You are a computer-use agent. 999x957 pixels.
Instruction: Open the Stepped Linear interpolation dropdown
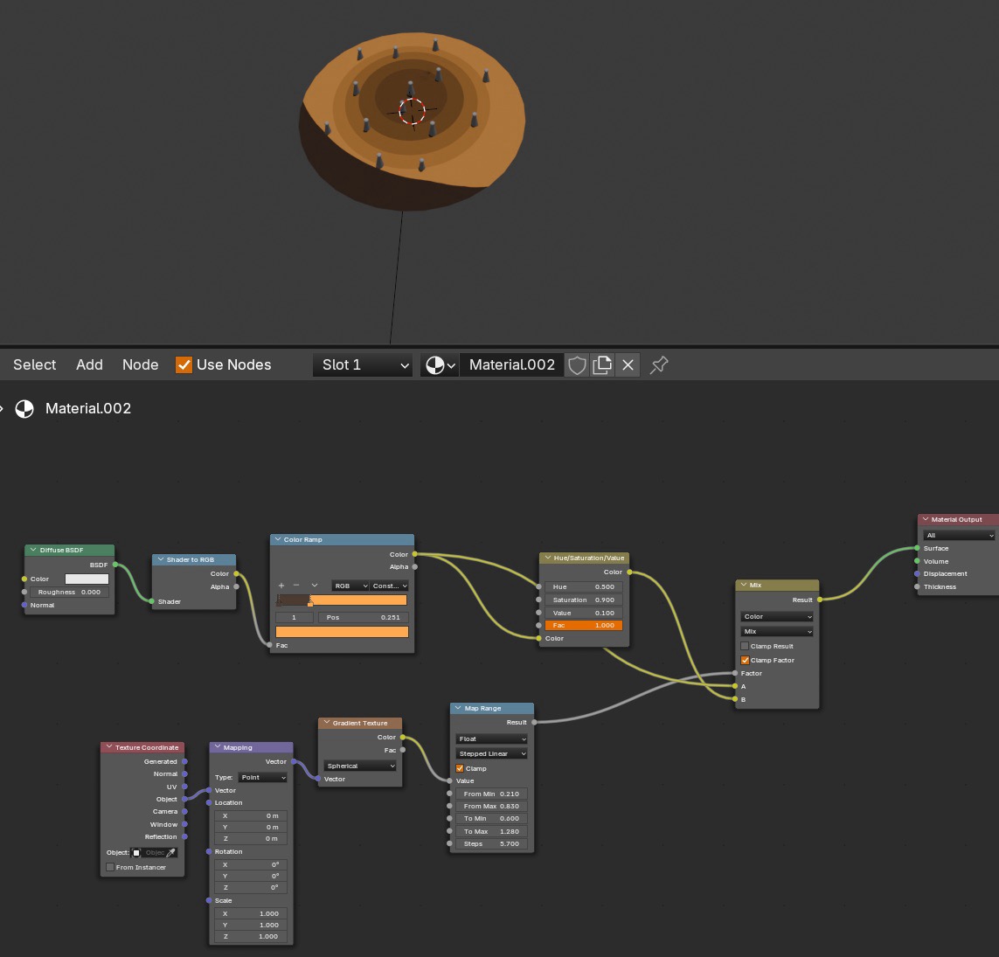tap(492, 753)
